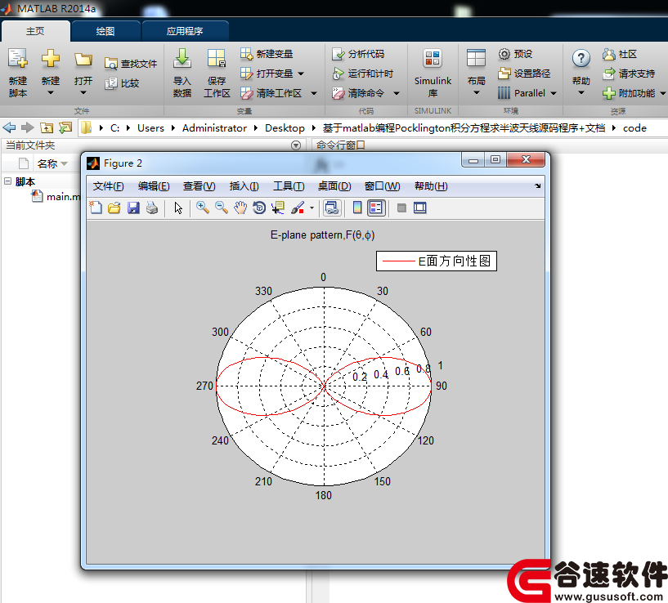Image resolution: width=668 pixels, height=603 pixels.
Task: Toggle the Zoom In tool
Action: (202, 208)
